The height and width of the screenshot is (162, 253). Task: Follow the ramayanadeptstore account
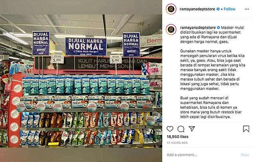(x=229, y=9)
